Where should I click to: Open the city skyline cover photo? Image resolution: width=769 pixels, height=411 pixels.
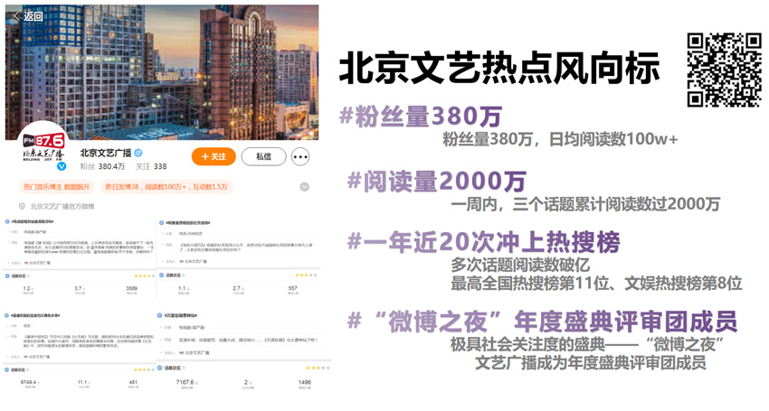click(162, 72)
